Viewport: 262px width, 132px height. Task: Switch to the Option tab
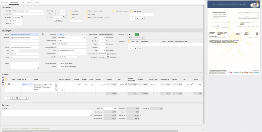coord(29,3)
